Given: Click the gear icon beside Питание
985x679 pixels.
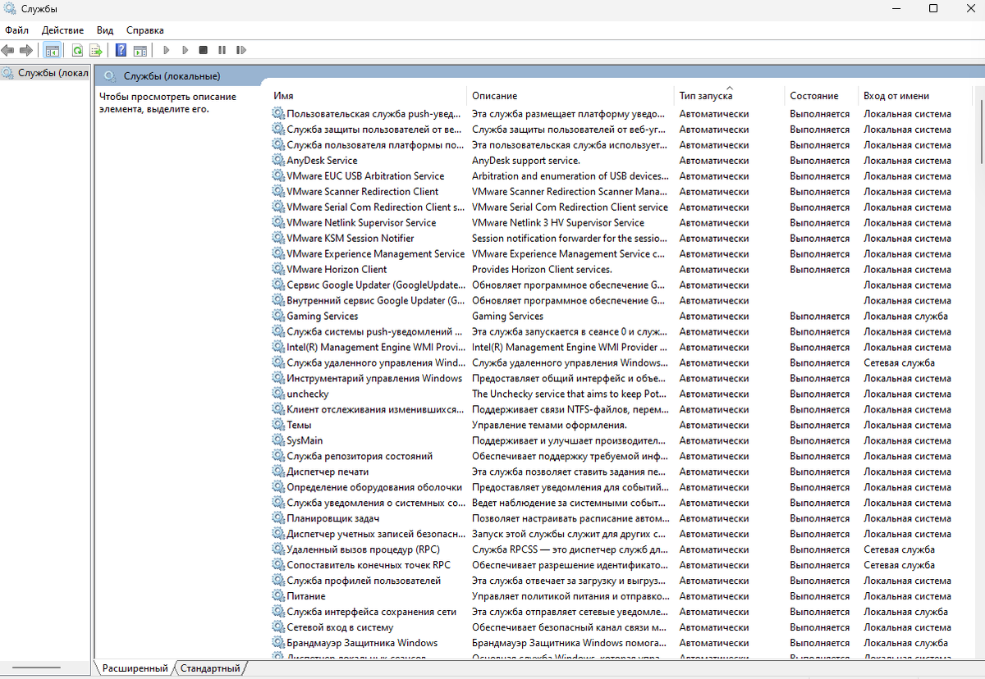Looking at the screenshot, I should [x=278, y=597].
